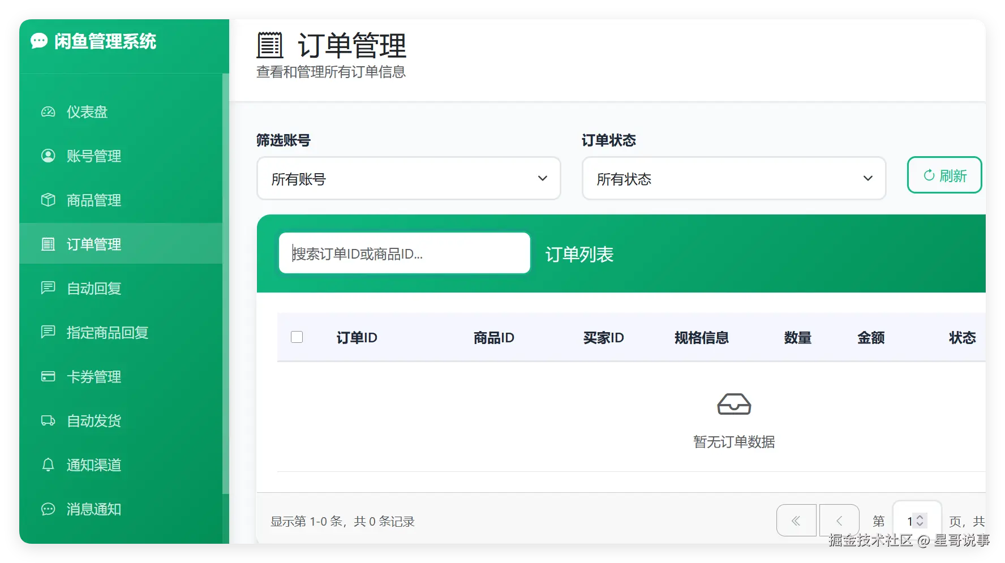The image size is (1005, 563).
Task: Select 订单管理 in the sidebar
Action: [121, 244]
